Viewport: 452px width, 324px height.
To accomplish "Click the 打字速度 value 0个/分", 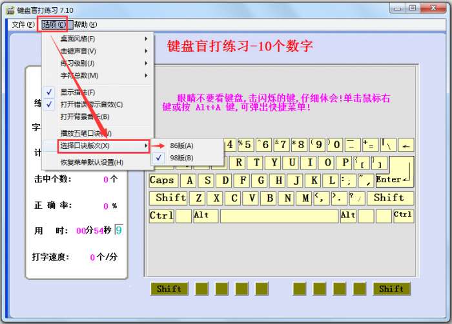I will point(104,257).
